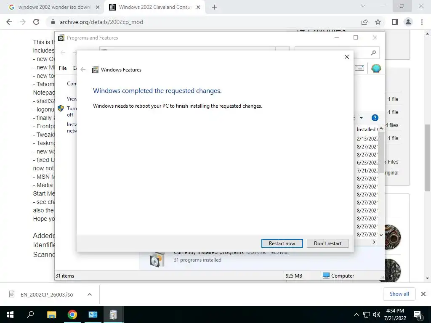Image resolution: width=431 pixels, height=323 pixels.
Task: Open Chrome three-dot menu
Action: tap(422, 22)
